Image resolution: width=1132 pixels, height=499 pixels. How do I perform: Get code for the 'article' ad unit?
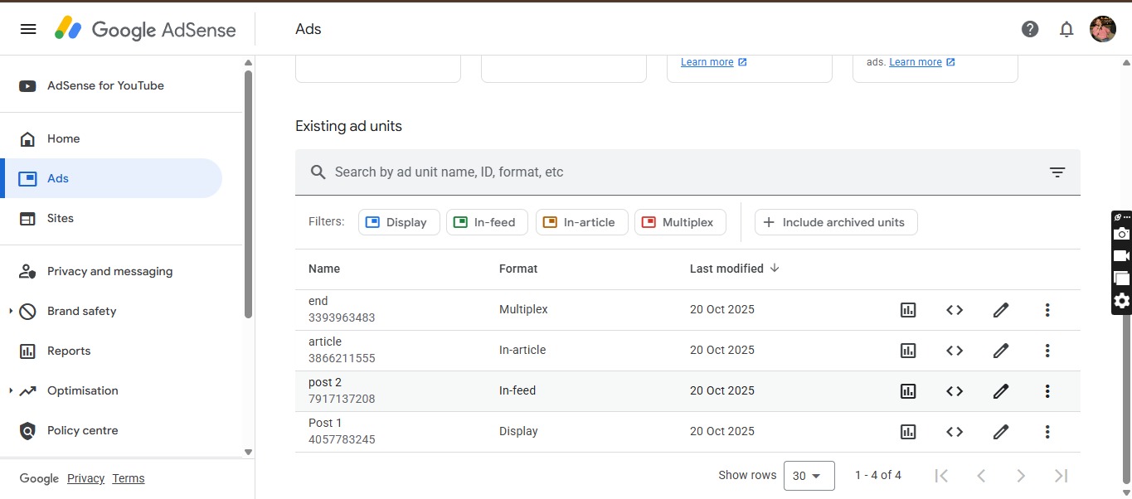pyautogui.click(x=955, y=351)
